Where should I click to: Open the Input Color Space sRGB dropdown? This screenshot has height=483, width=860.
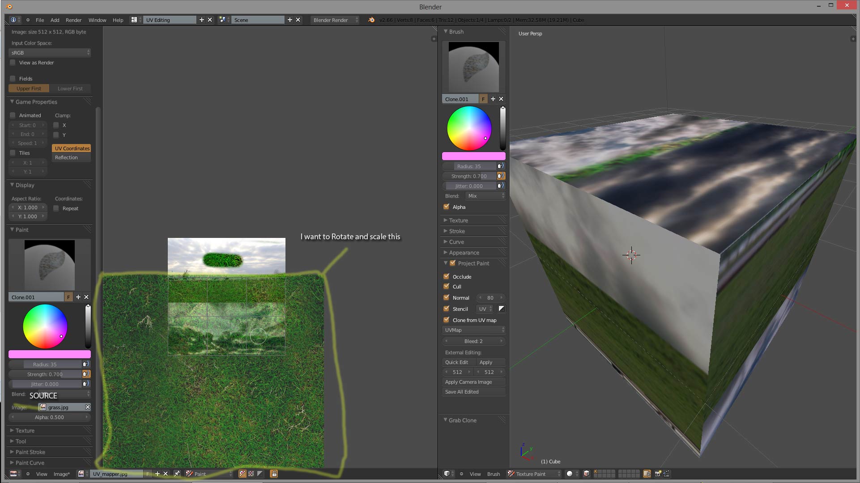pos(49,52)
